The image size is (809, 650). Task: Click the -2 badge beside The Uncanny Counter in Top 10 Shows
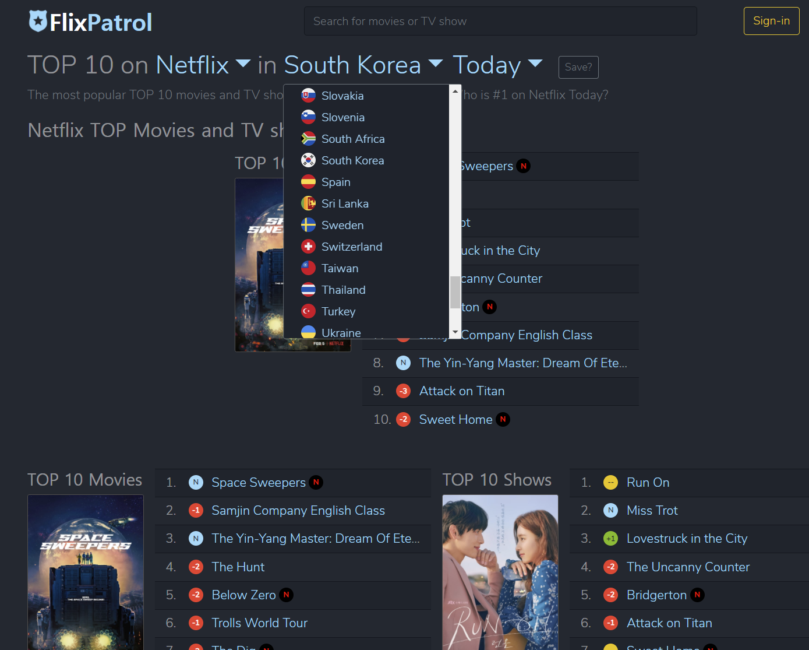pyautogui.click(x=610, y=567)
